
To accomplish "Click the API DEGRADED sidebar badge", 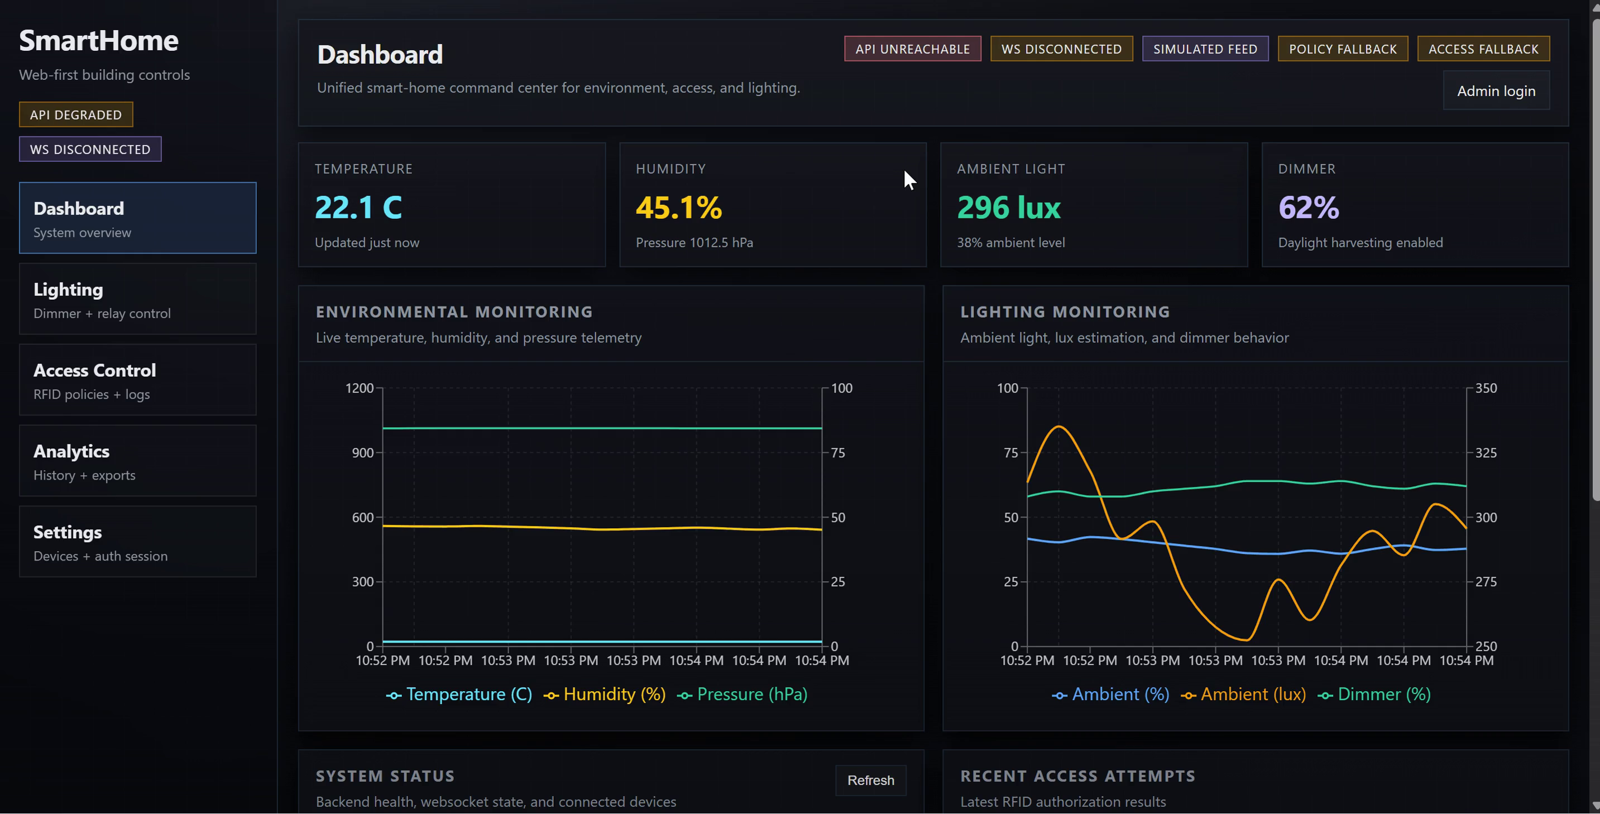I will (76, 115).
